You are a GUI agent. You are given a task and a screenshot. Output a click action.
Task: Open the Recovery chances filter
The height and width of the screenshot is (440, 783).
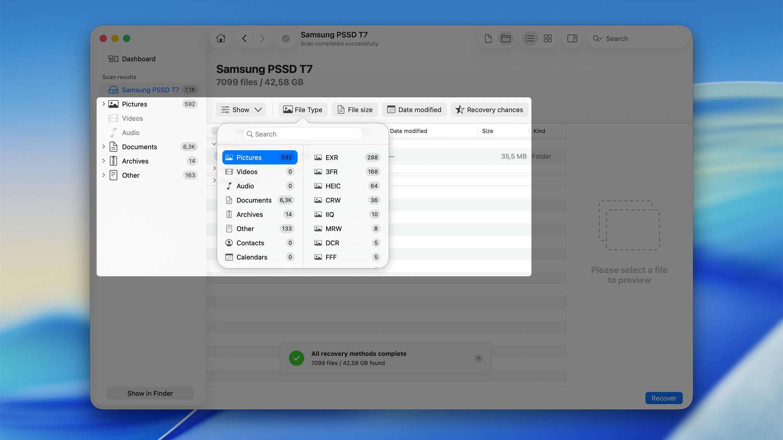(x=489, y=110)
